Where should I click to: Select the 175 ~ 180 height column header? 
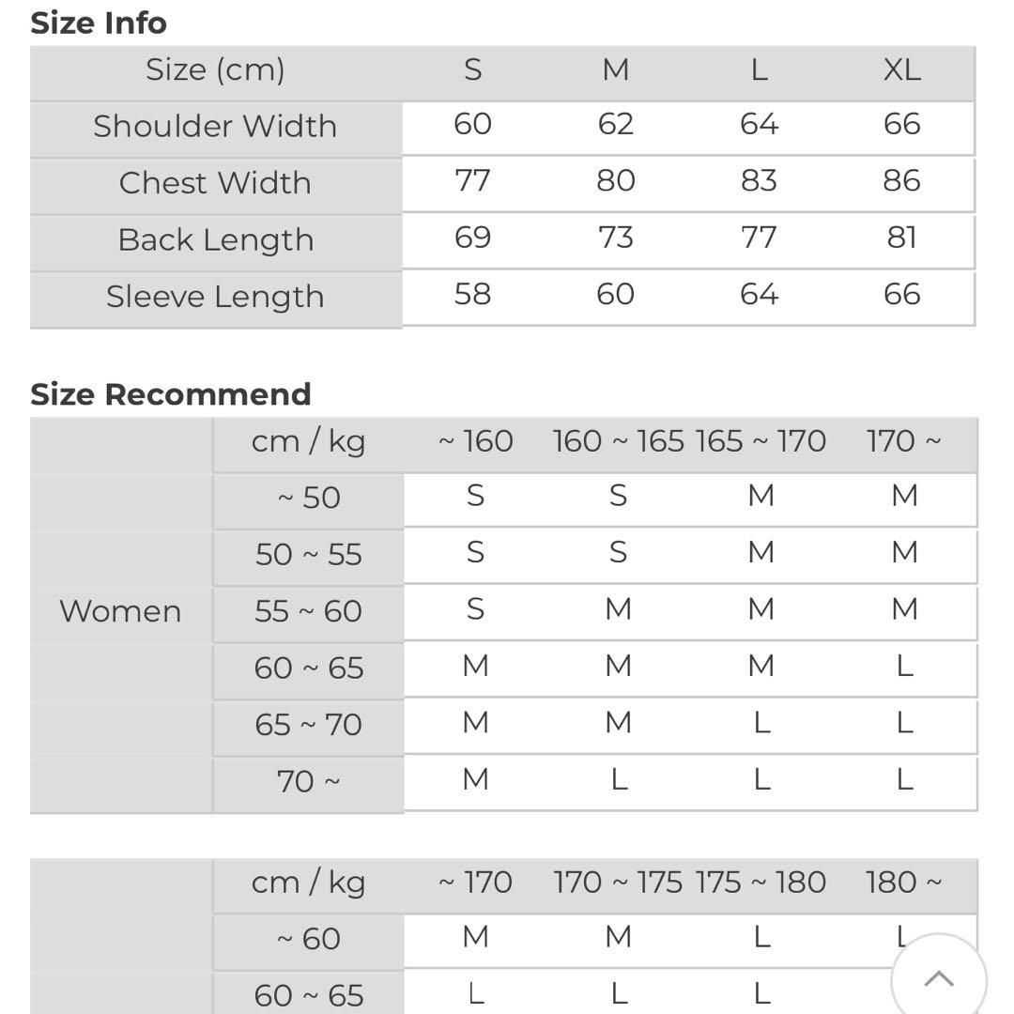click(760, 883)
